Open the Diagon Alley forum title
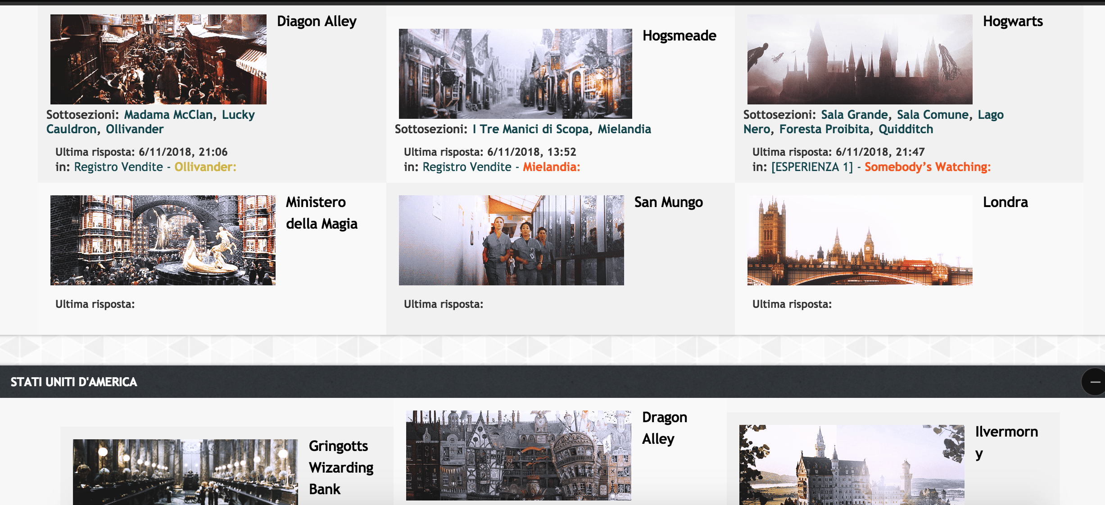This screenshot has height=505, width=1105. [x=317, y=22]
